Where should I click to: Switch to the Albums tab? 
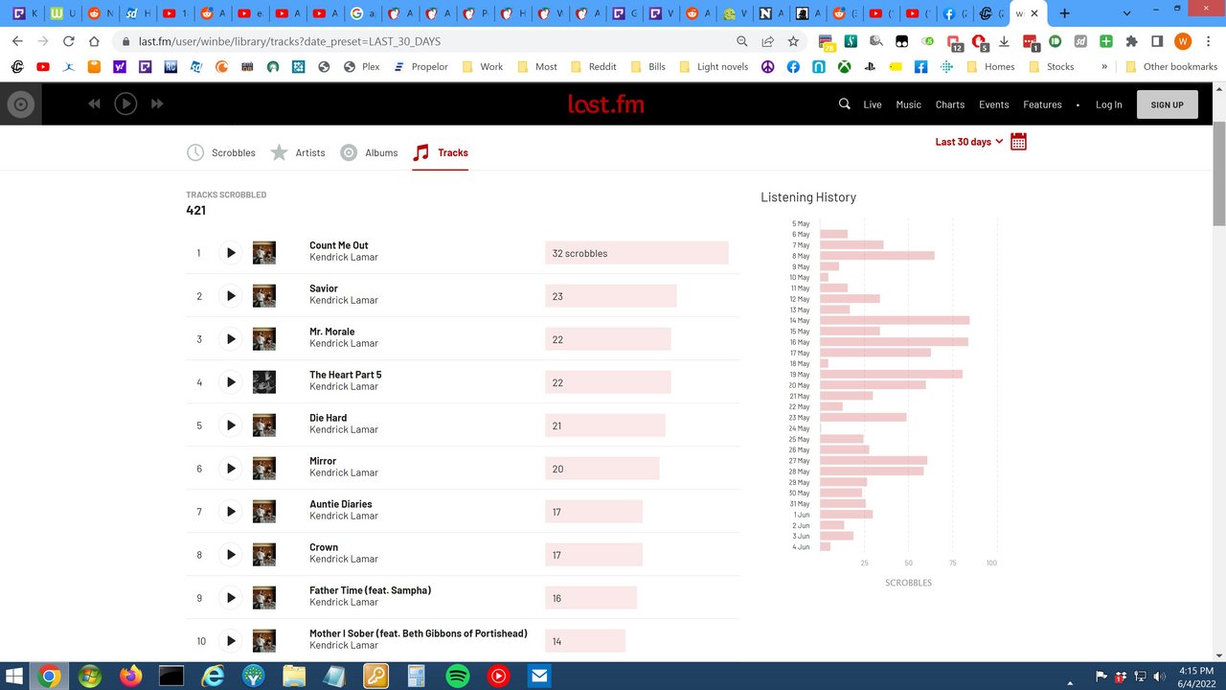point(369,152)
